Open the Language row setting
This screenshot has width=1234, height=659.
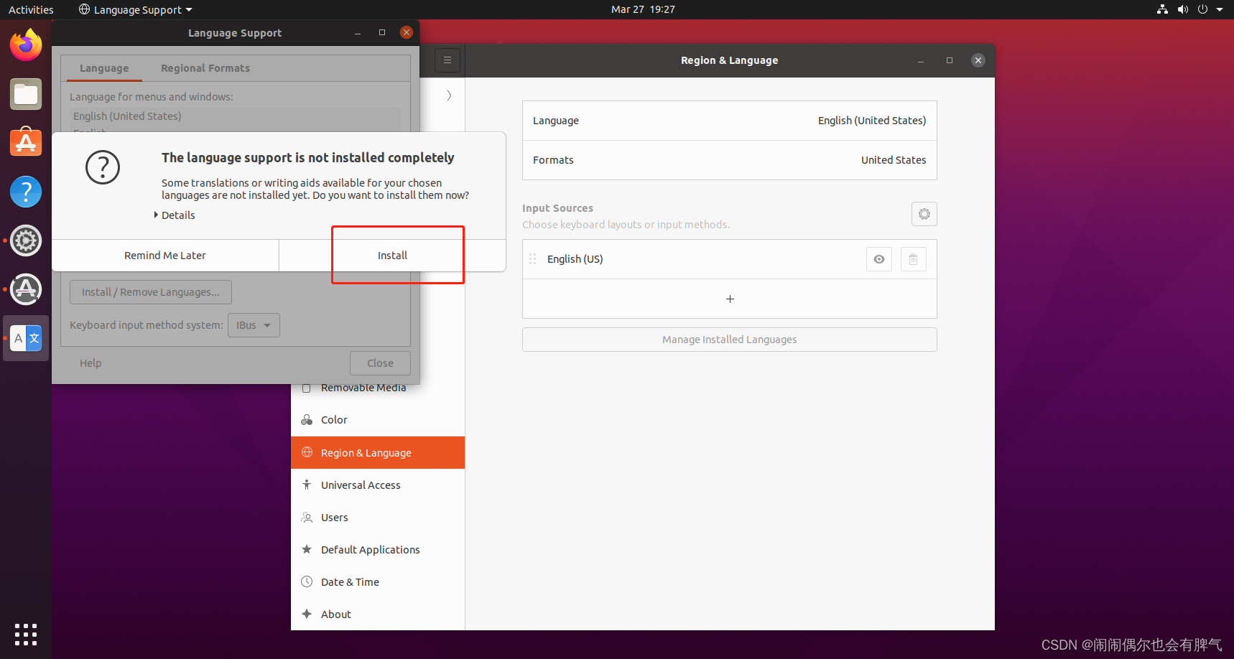pos(730,121)
